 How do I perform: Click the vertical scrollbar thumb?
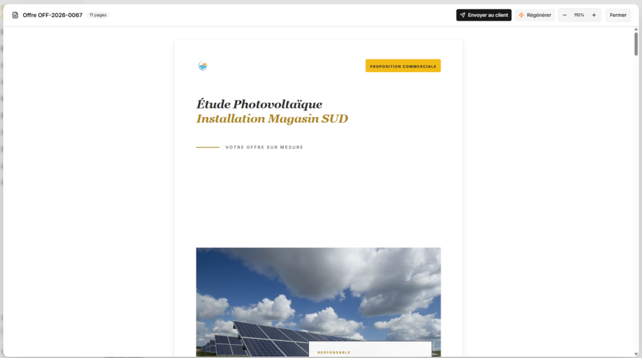[x=636, y=44]
